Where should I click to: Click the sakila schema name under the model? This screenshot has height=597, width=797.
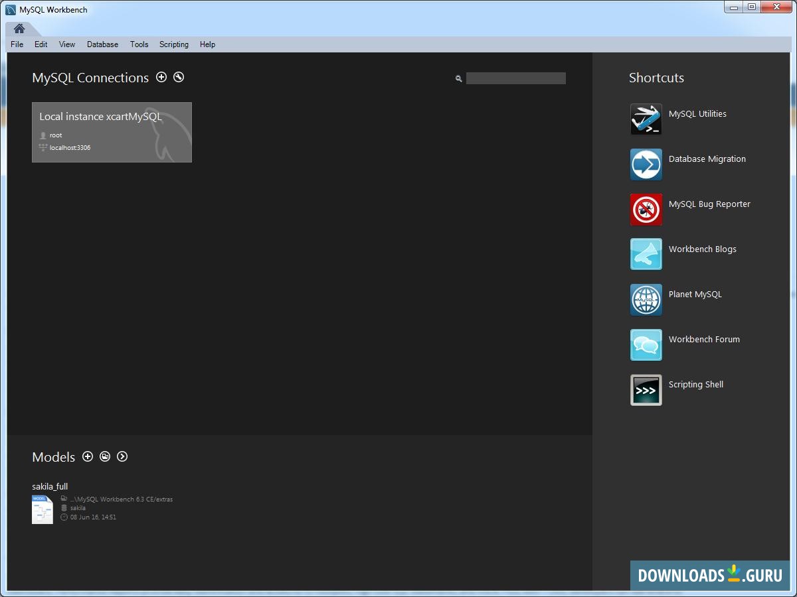(78, 508)
